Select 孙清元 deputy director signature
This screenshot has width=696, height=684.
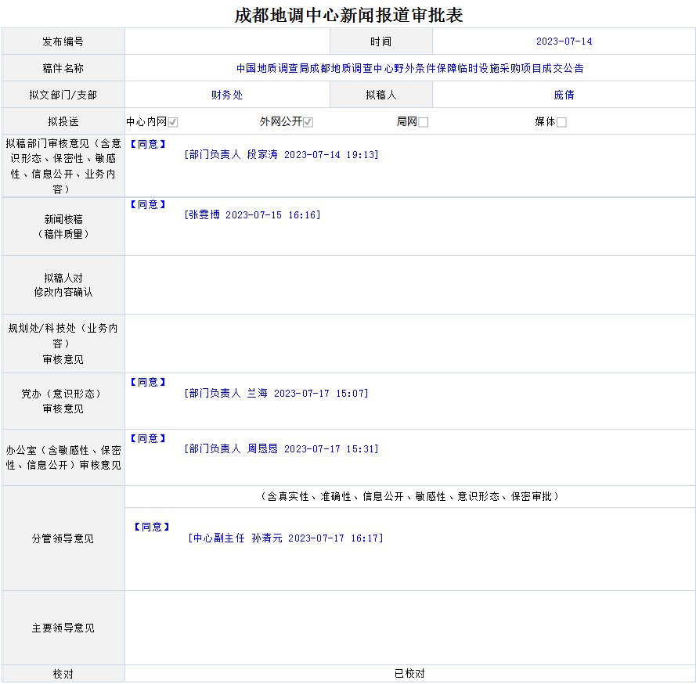[286, 538]
